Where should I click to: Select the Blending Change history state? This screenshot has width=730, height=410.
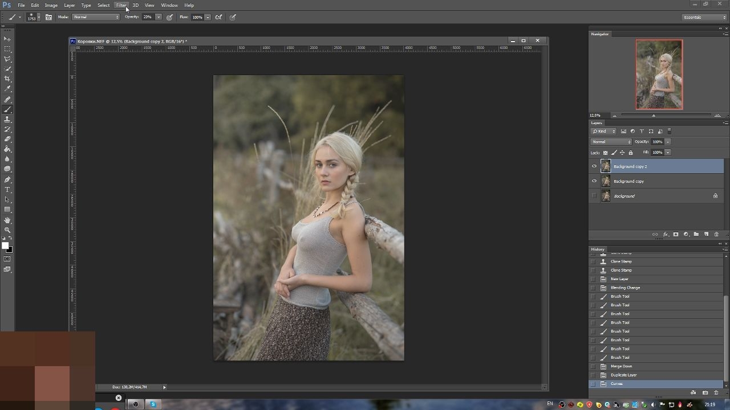pos(656,288)
